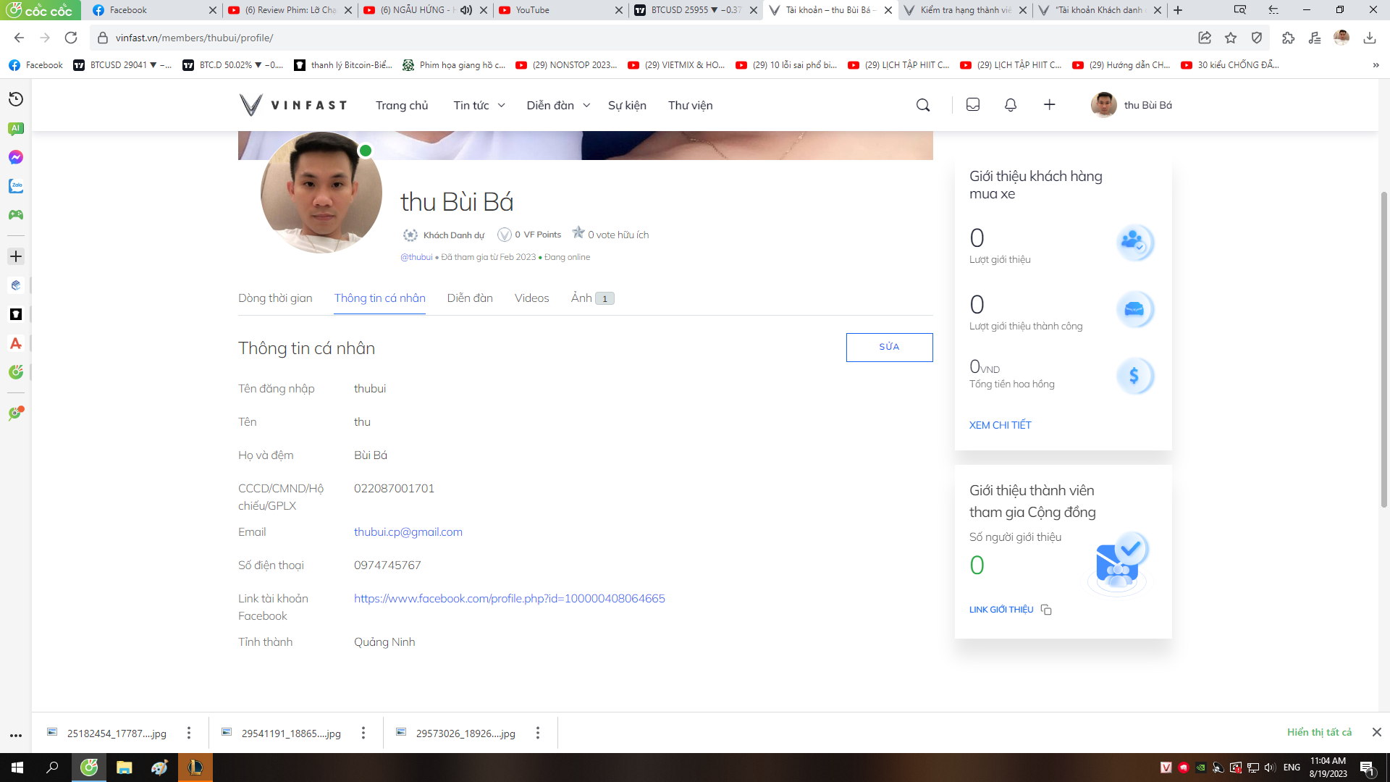The width and height of the screenshot is (1390, 782).
Task: Click the search magnifier icon in VinFast header
Action: [923, 106]
